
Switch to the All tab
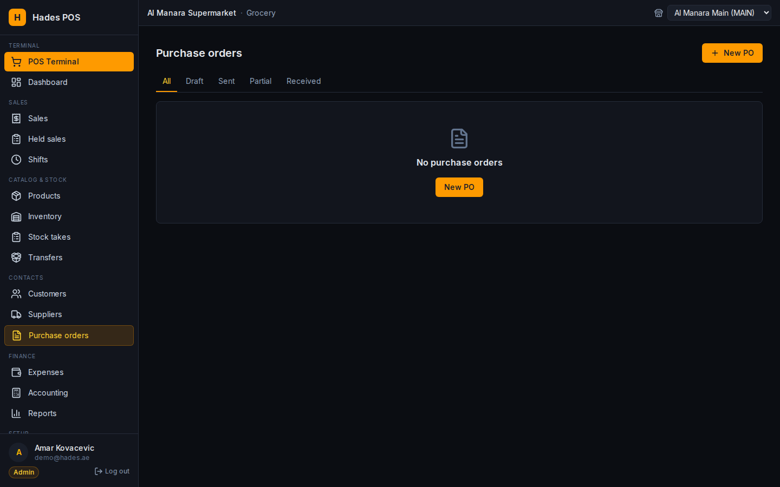pos(166,81)
